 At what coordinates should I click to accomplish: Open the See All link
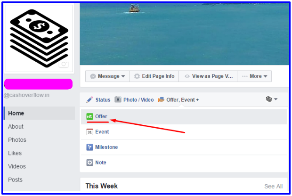273,186
